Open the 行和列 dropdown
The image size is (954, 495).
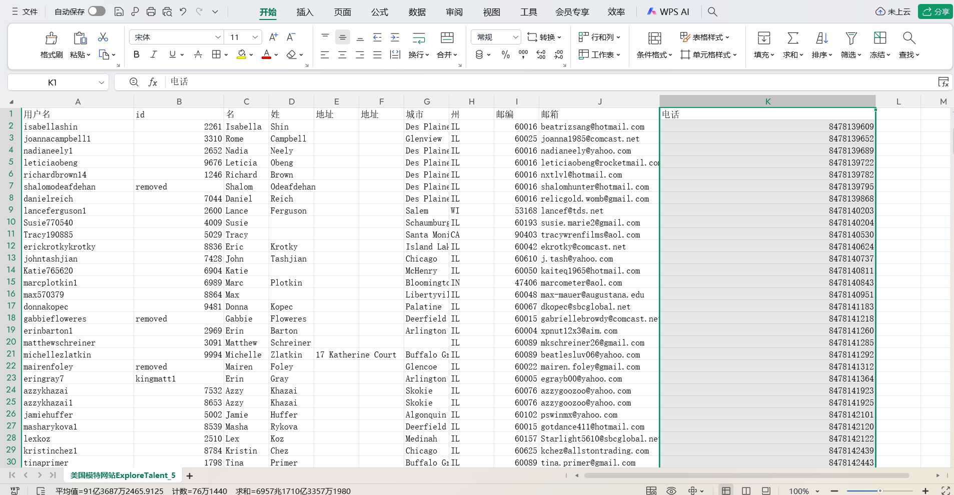599,37
